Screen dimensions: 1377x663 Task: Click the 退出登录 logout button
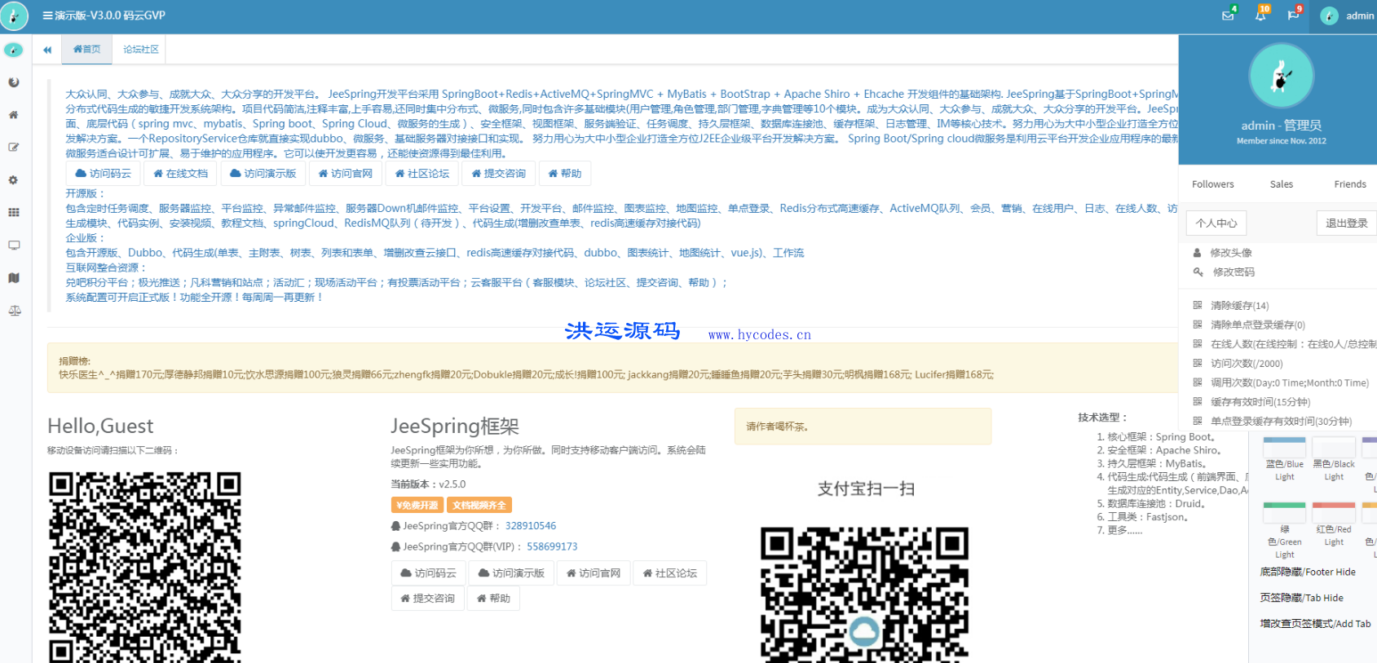click(1346, 223)
